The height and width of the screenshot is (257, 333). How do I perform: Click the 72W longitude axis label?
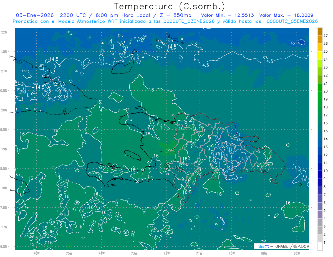(167, 253)
